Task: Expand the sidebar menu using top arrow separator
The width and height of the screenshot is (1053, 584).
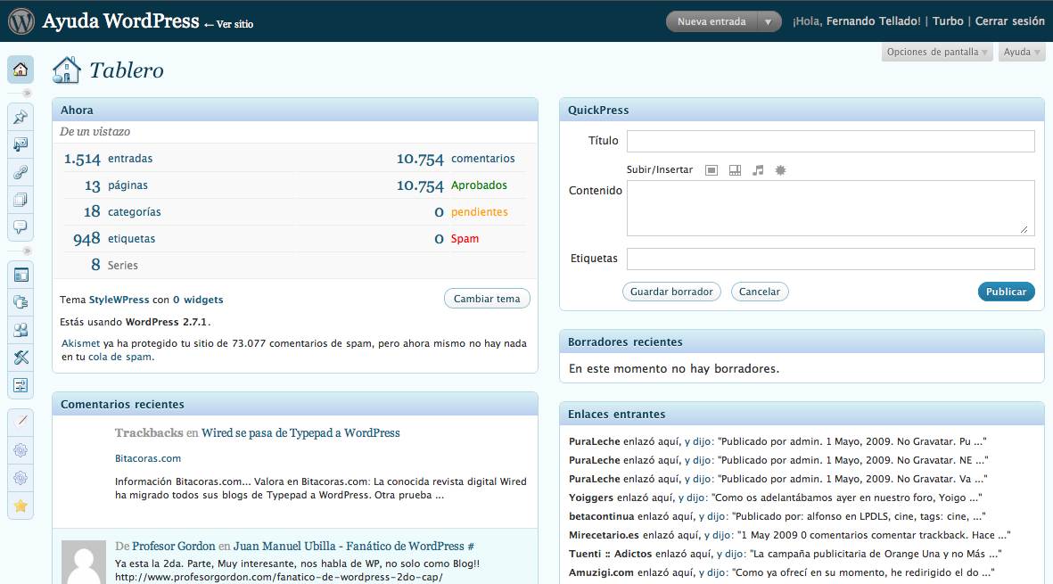Action: point(27,93)
